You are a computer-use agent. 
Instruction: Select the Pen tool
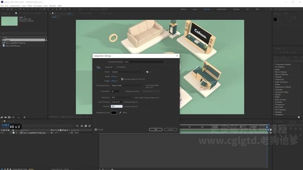[x=44, y=9]
